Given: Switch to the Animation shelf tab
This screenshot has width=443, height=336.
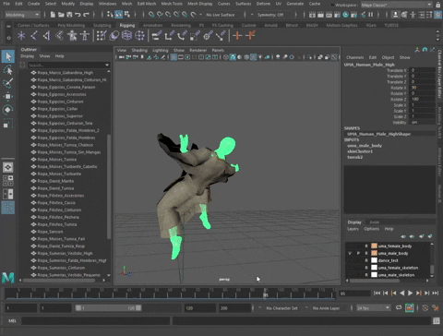Looking at the screenshot, I should pos(152,25).
